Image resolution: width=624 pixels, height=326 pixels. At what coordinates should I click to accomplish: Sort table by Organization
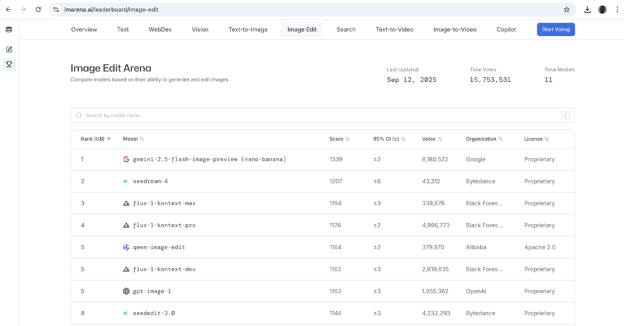click(x=484, y=139)
